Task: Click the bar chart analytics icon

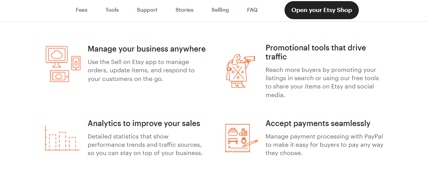Action: (x=62, y=138)
